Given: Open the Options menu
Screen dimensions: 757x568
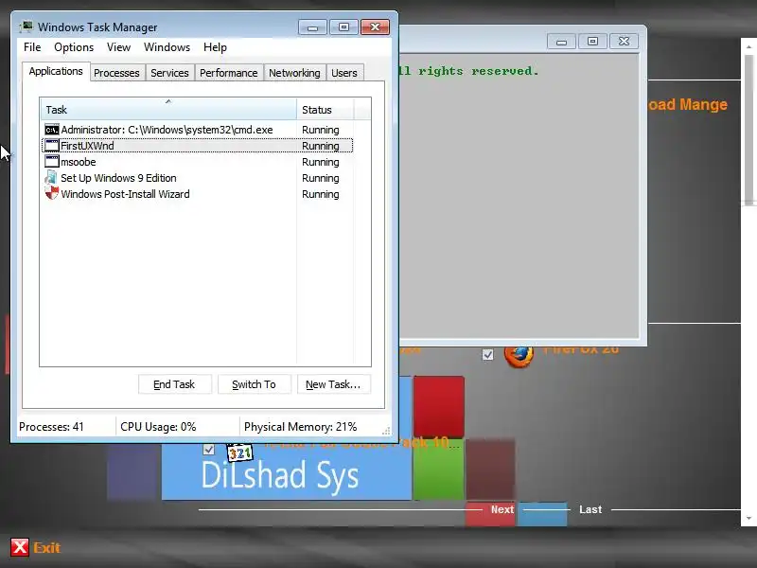Looking at the screenshot, I should tap(74, 47).
